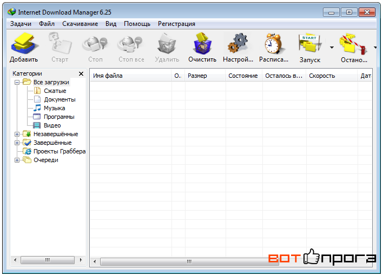Click the Internet Download Manager title icon
This screenshot has height=276, width=383.
11,12
